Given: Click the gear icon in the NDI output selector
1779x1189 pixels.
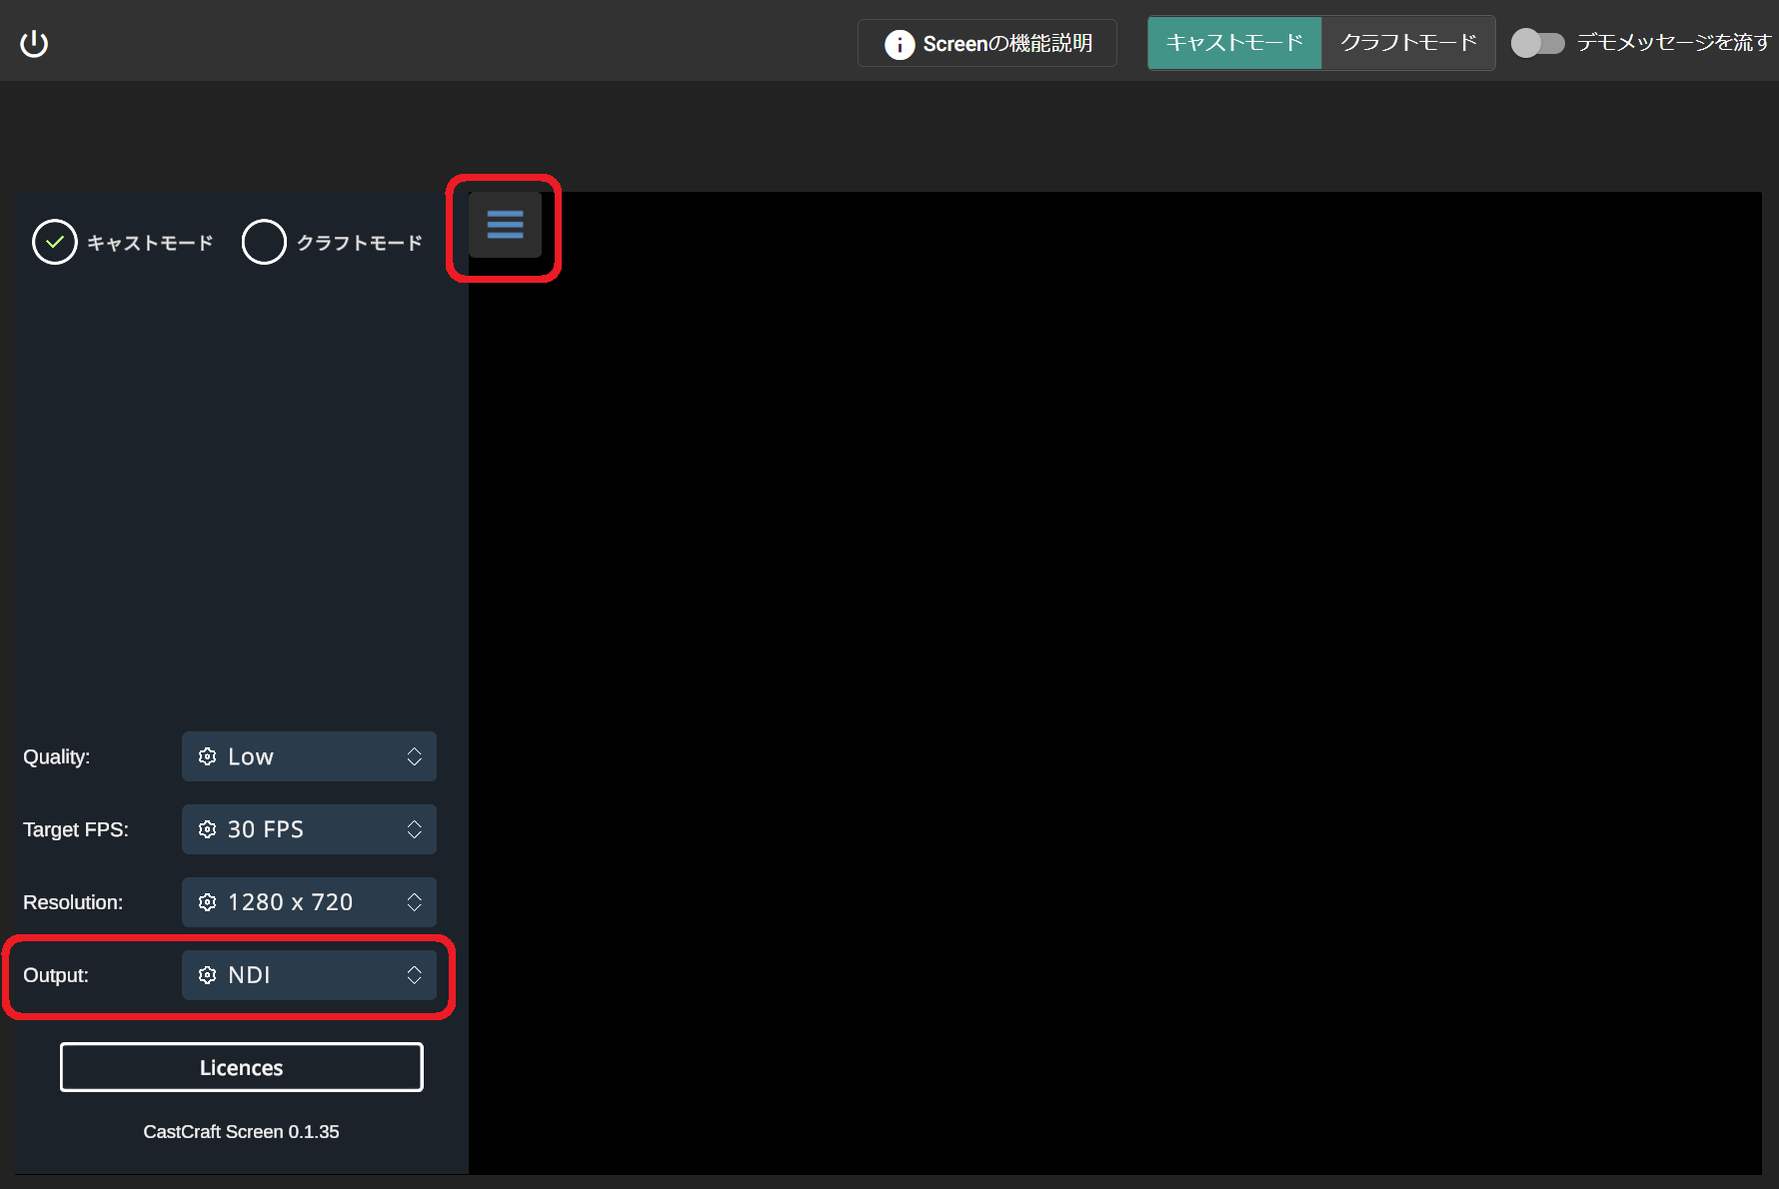Looking at the screenshot, I should [x=207, y=975].
